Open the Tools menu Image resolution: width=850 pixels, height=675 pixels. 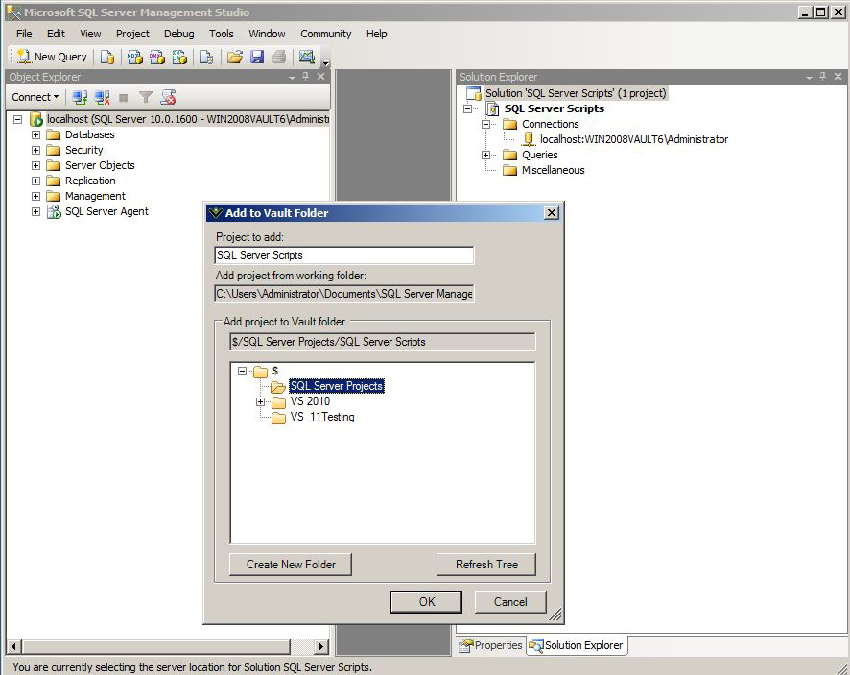[x=221, y=34]
